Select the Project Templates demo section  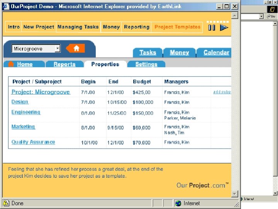pyautogui.click(x=177, y=27)
